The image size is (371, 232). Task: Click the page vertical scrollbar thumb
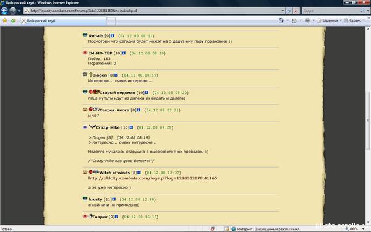[368, 121]
